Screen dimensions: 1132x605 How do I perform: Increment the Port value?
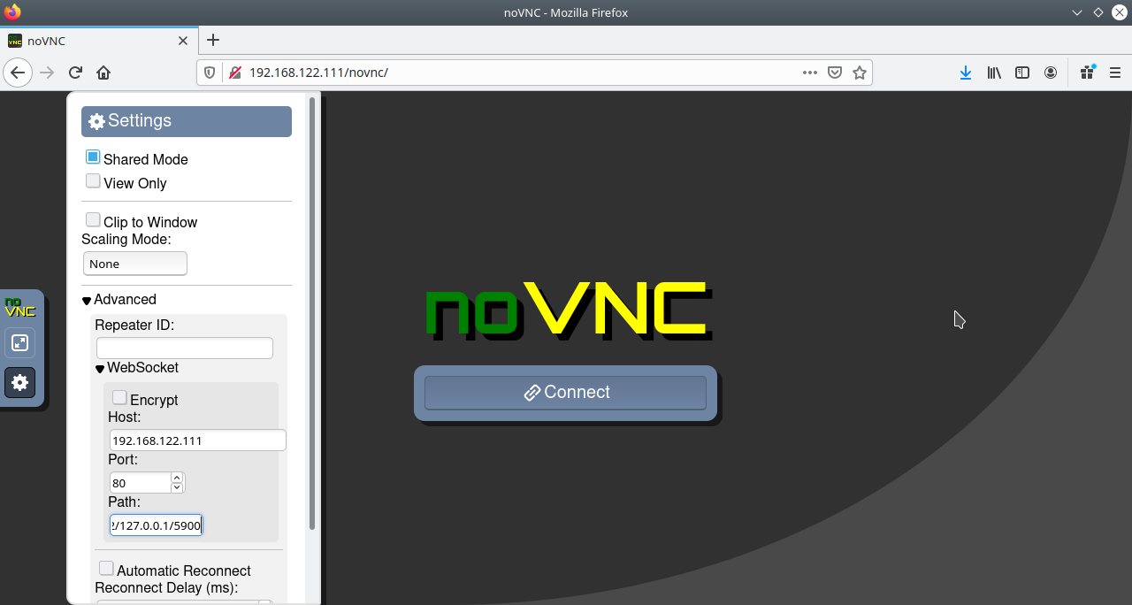(x=177, y=478)
